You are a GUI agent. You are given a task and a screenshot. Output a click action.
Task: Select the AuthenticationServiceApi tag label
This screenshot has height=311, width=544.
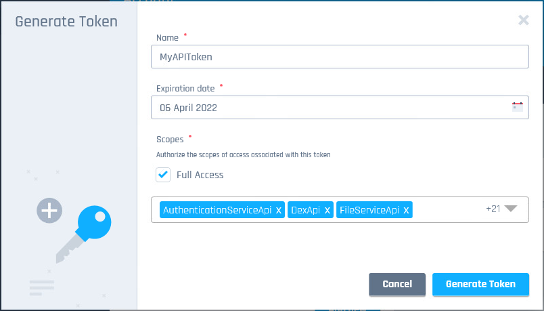217,211
